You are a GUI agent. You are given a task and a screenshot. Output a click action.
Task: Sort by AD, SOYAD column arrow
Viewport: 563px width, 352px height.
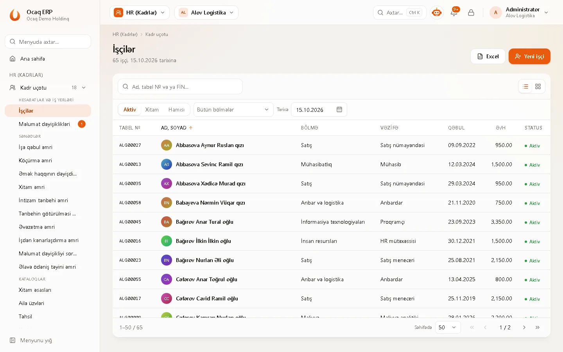click(x=191, y=128)
